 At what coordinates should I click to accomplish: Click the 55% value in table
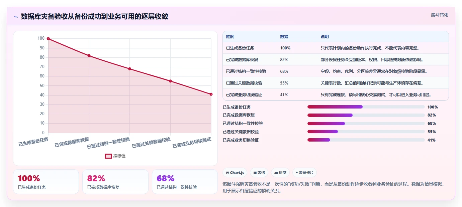284,83
